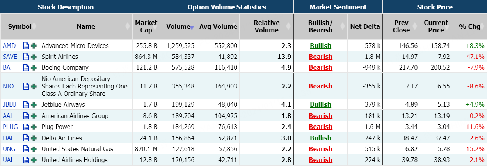Open the document icon for Boeing
487x166 pixels.
26,67
